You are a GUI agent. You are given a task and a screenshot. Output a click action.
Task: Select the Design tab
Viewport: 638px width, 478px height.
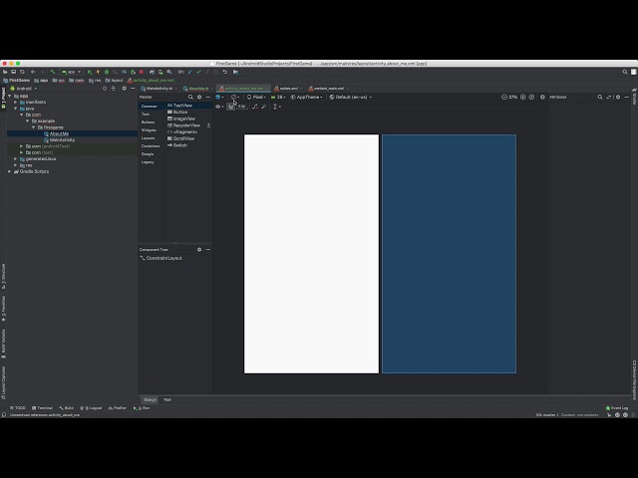click(x=151, y=400)
